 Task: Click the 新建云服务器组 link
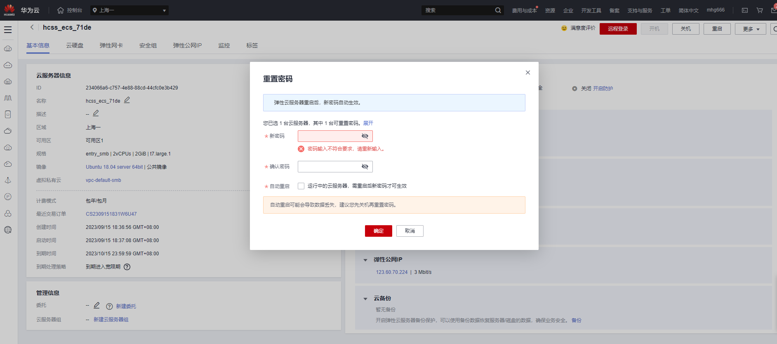coord(111,320)
